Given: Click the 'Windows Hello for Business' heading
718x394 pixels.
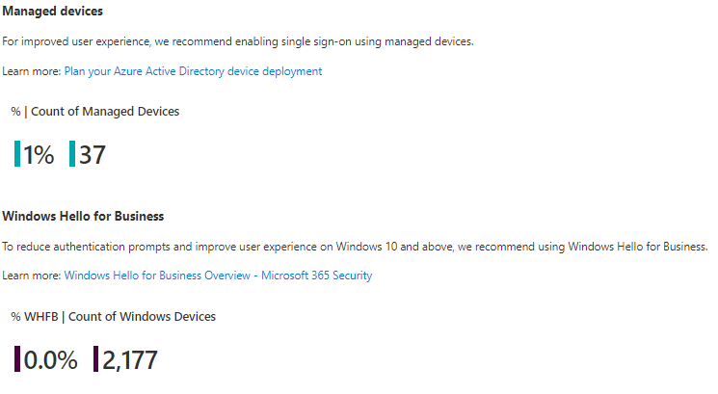Looking at the screenshot, I should point(84,215).
